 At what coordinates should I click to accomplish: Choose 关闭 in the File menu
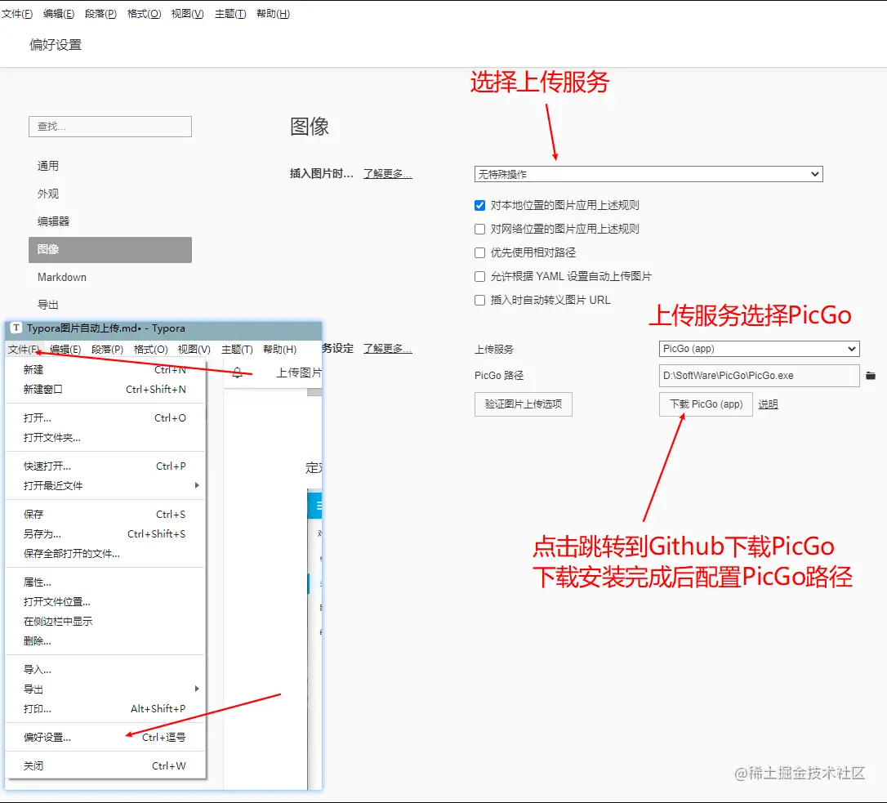point(105,765)
